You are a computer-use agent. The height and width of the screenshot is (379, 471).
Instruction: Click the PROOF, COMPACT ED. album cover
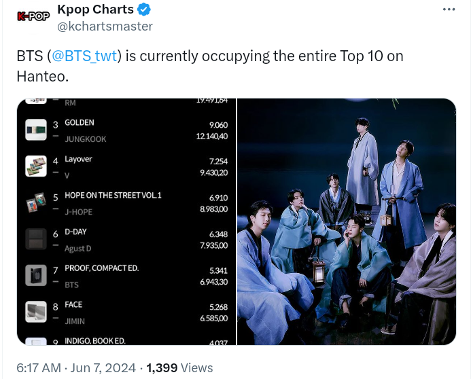36,276
